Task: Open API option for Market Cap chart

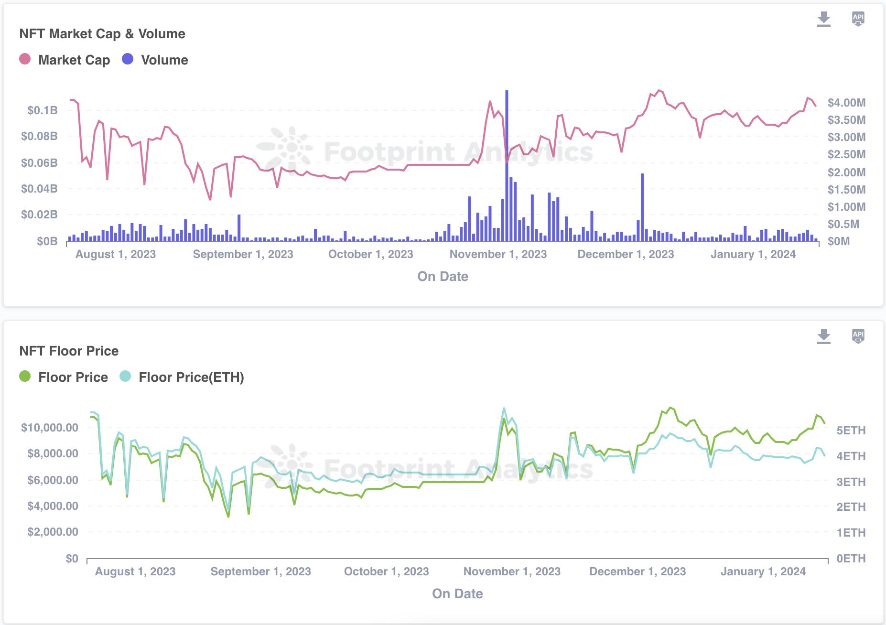Action: pyautogui.click(x=858, y=19)
